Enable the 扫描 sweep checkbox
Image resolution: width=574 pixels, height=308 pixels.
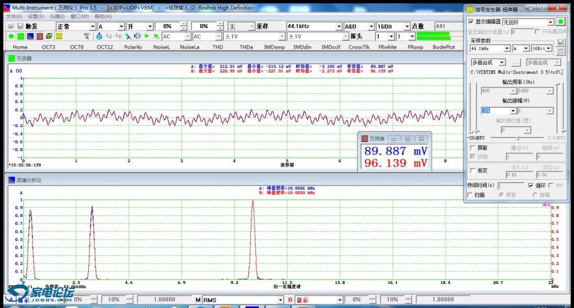pos(470,195)
